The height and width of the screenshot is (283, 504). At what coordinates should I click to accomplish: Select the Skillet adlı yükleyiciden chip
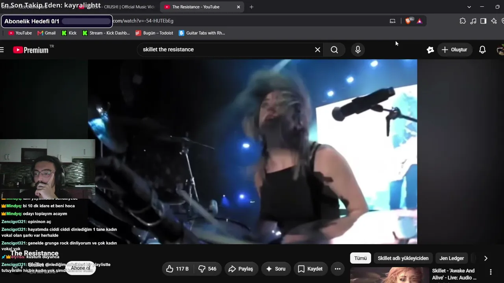pyautogui.click(x=403, y=258)
